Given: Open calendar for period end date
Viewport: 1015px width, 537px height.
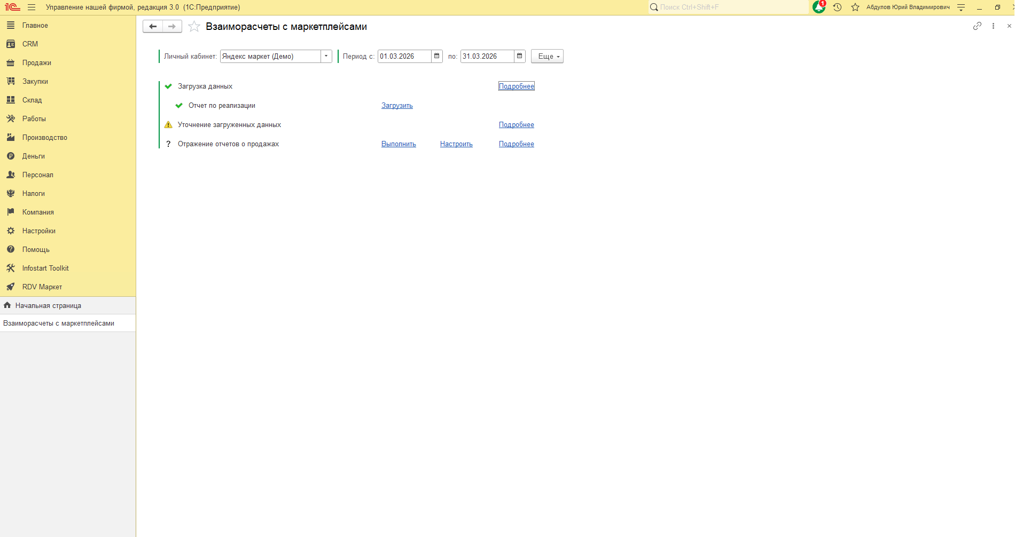Looking at the screenshot, I should point(520,56).
